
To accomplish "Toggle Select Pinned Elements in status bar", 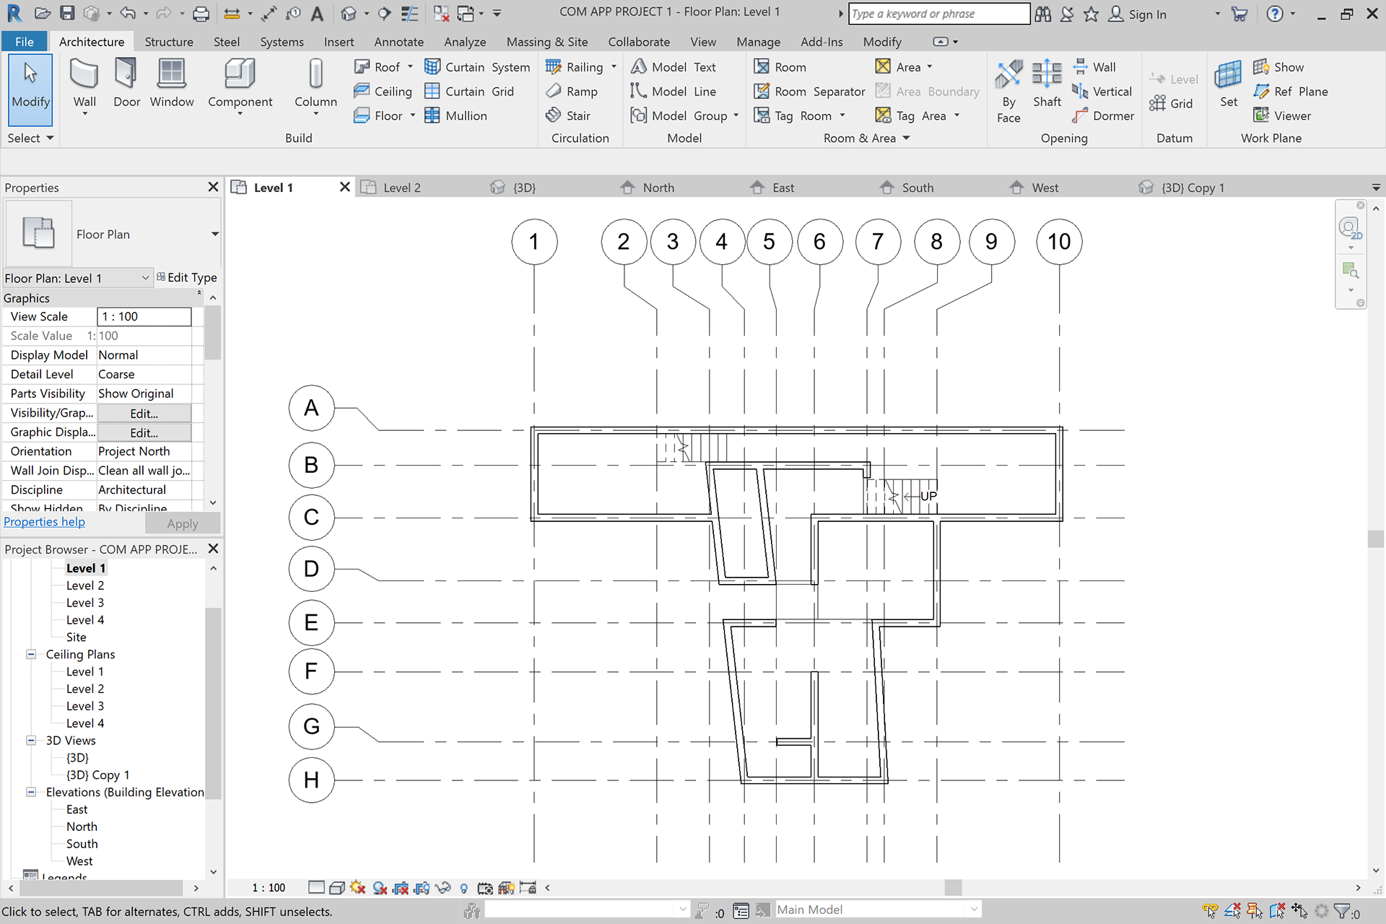I will [1255, 911].
